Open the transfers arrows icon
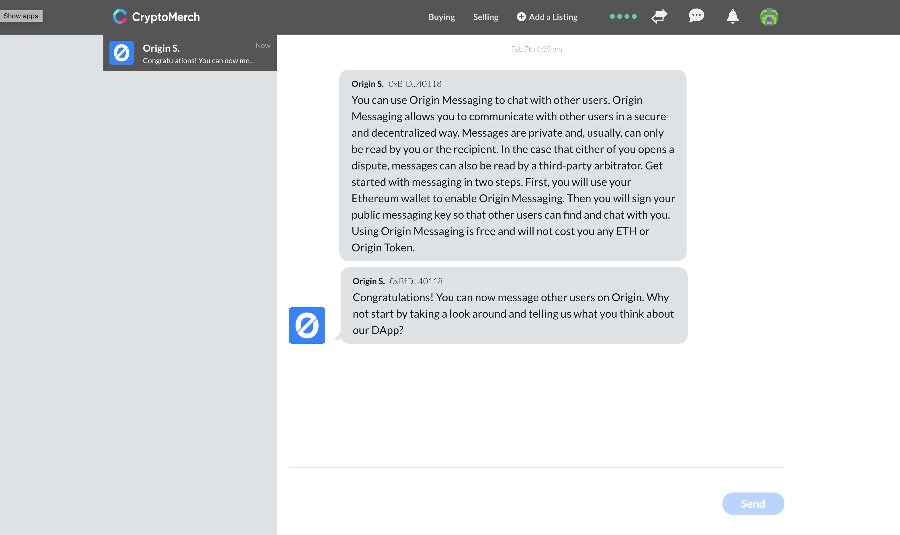Screen dimensions: 900x535 (659, 16)
